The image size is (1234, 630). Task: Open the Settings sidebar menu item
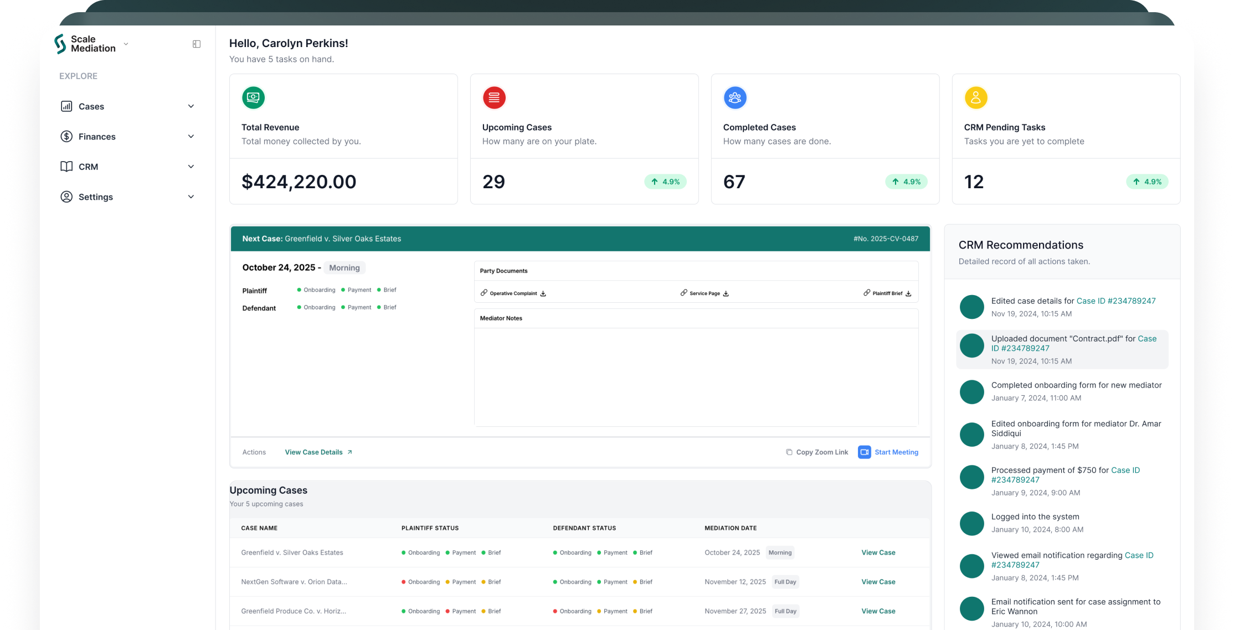point(95,197)
